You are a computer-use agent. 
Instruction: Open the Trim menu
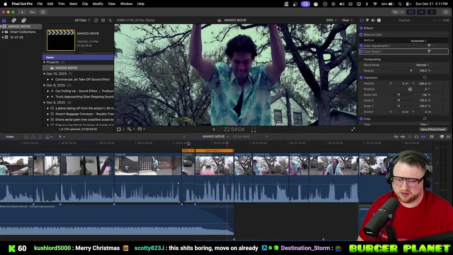point(61,4)
